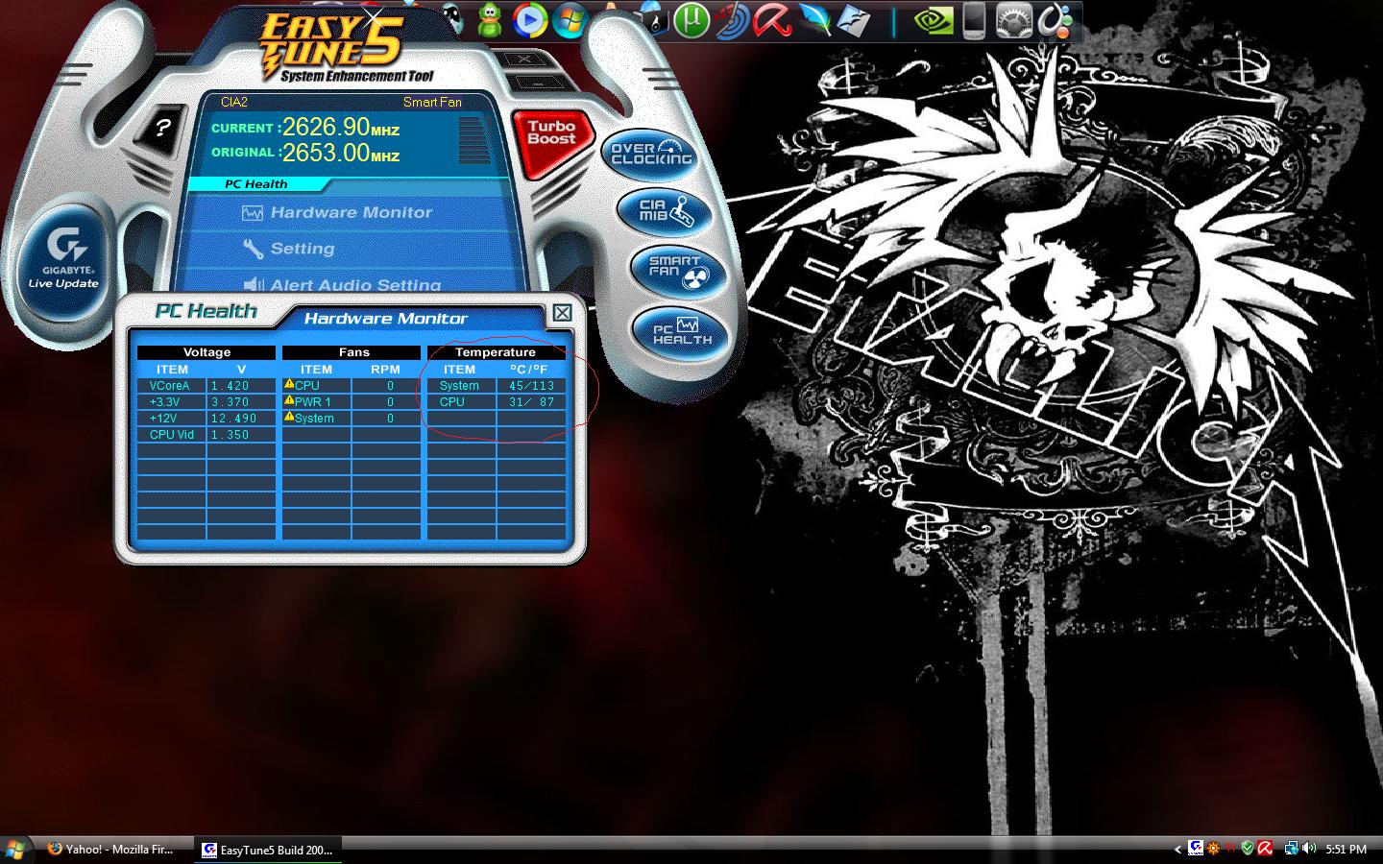Open Alert Audio Setting entry
Screen dimensions: 1383x864
tap(354, 284)
